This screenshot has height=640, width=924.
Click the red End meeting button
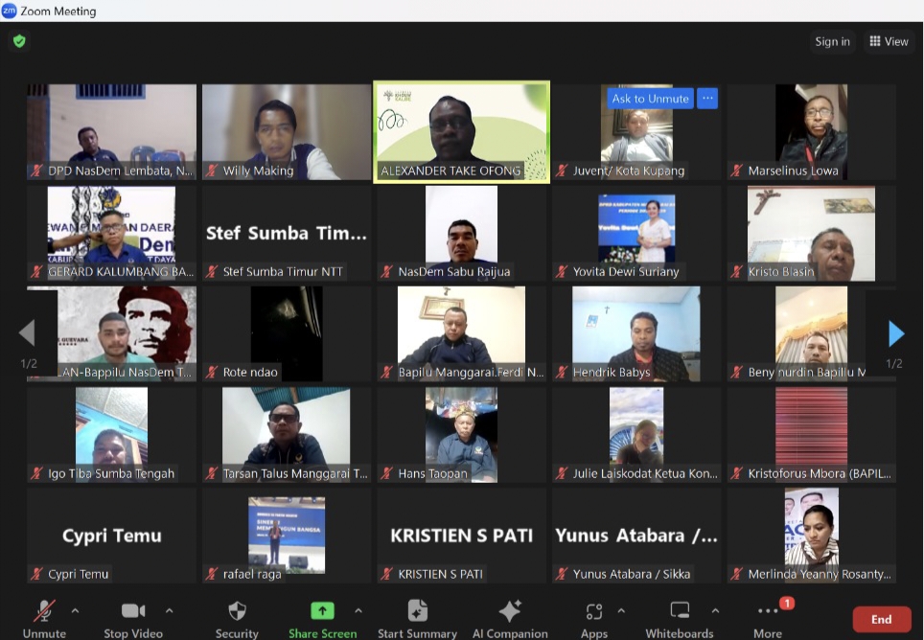(x=881, y=619)
